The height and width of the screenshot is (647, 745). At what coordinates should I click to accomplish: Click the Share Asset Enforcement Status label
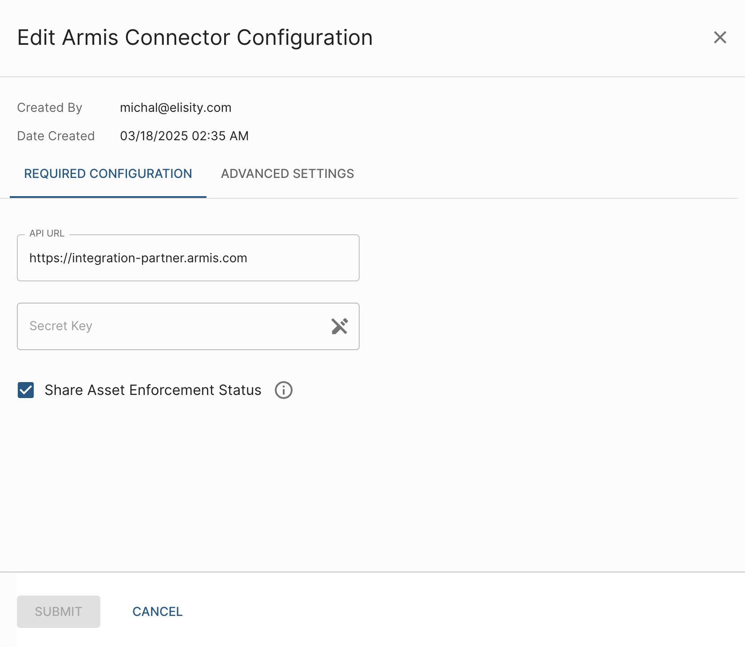coord(153,390)
